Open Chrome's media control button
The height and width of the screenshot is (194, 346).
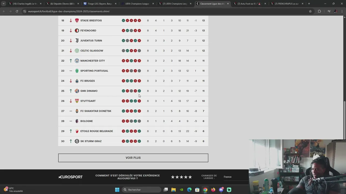pos(329,11)
